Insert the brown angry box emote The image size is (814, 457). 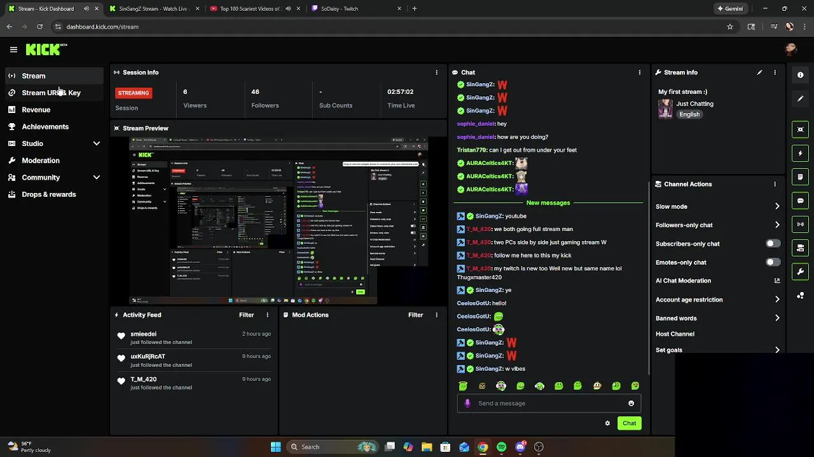[x=482, y=386]
